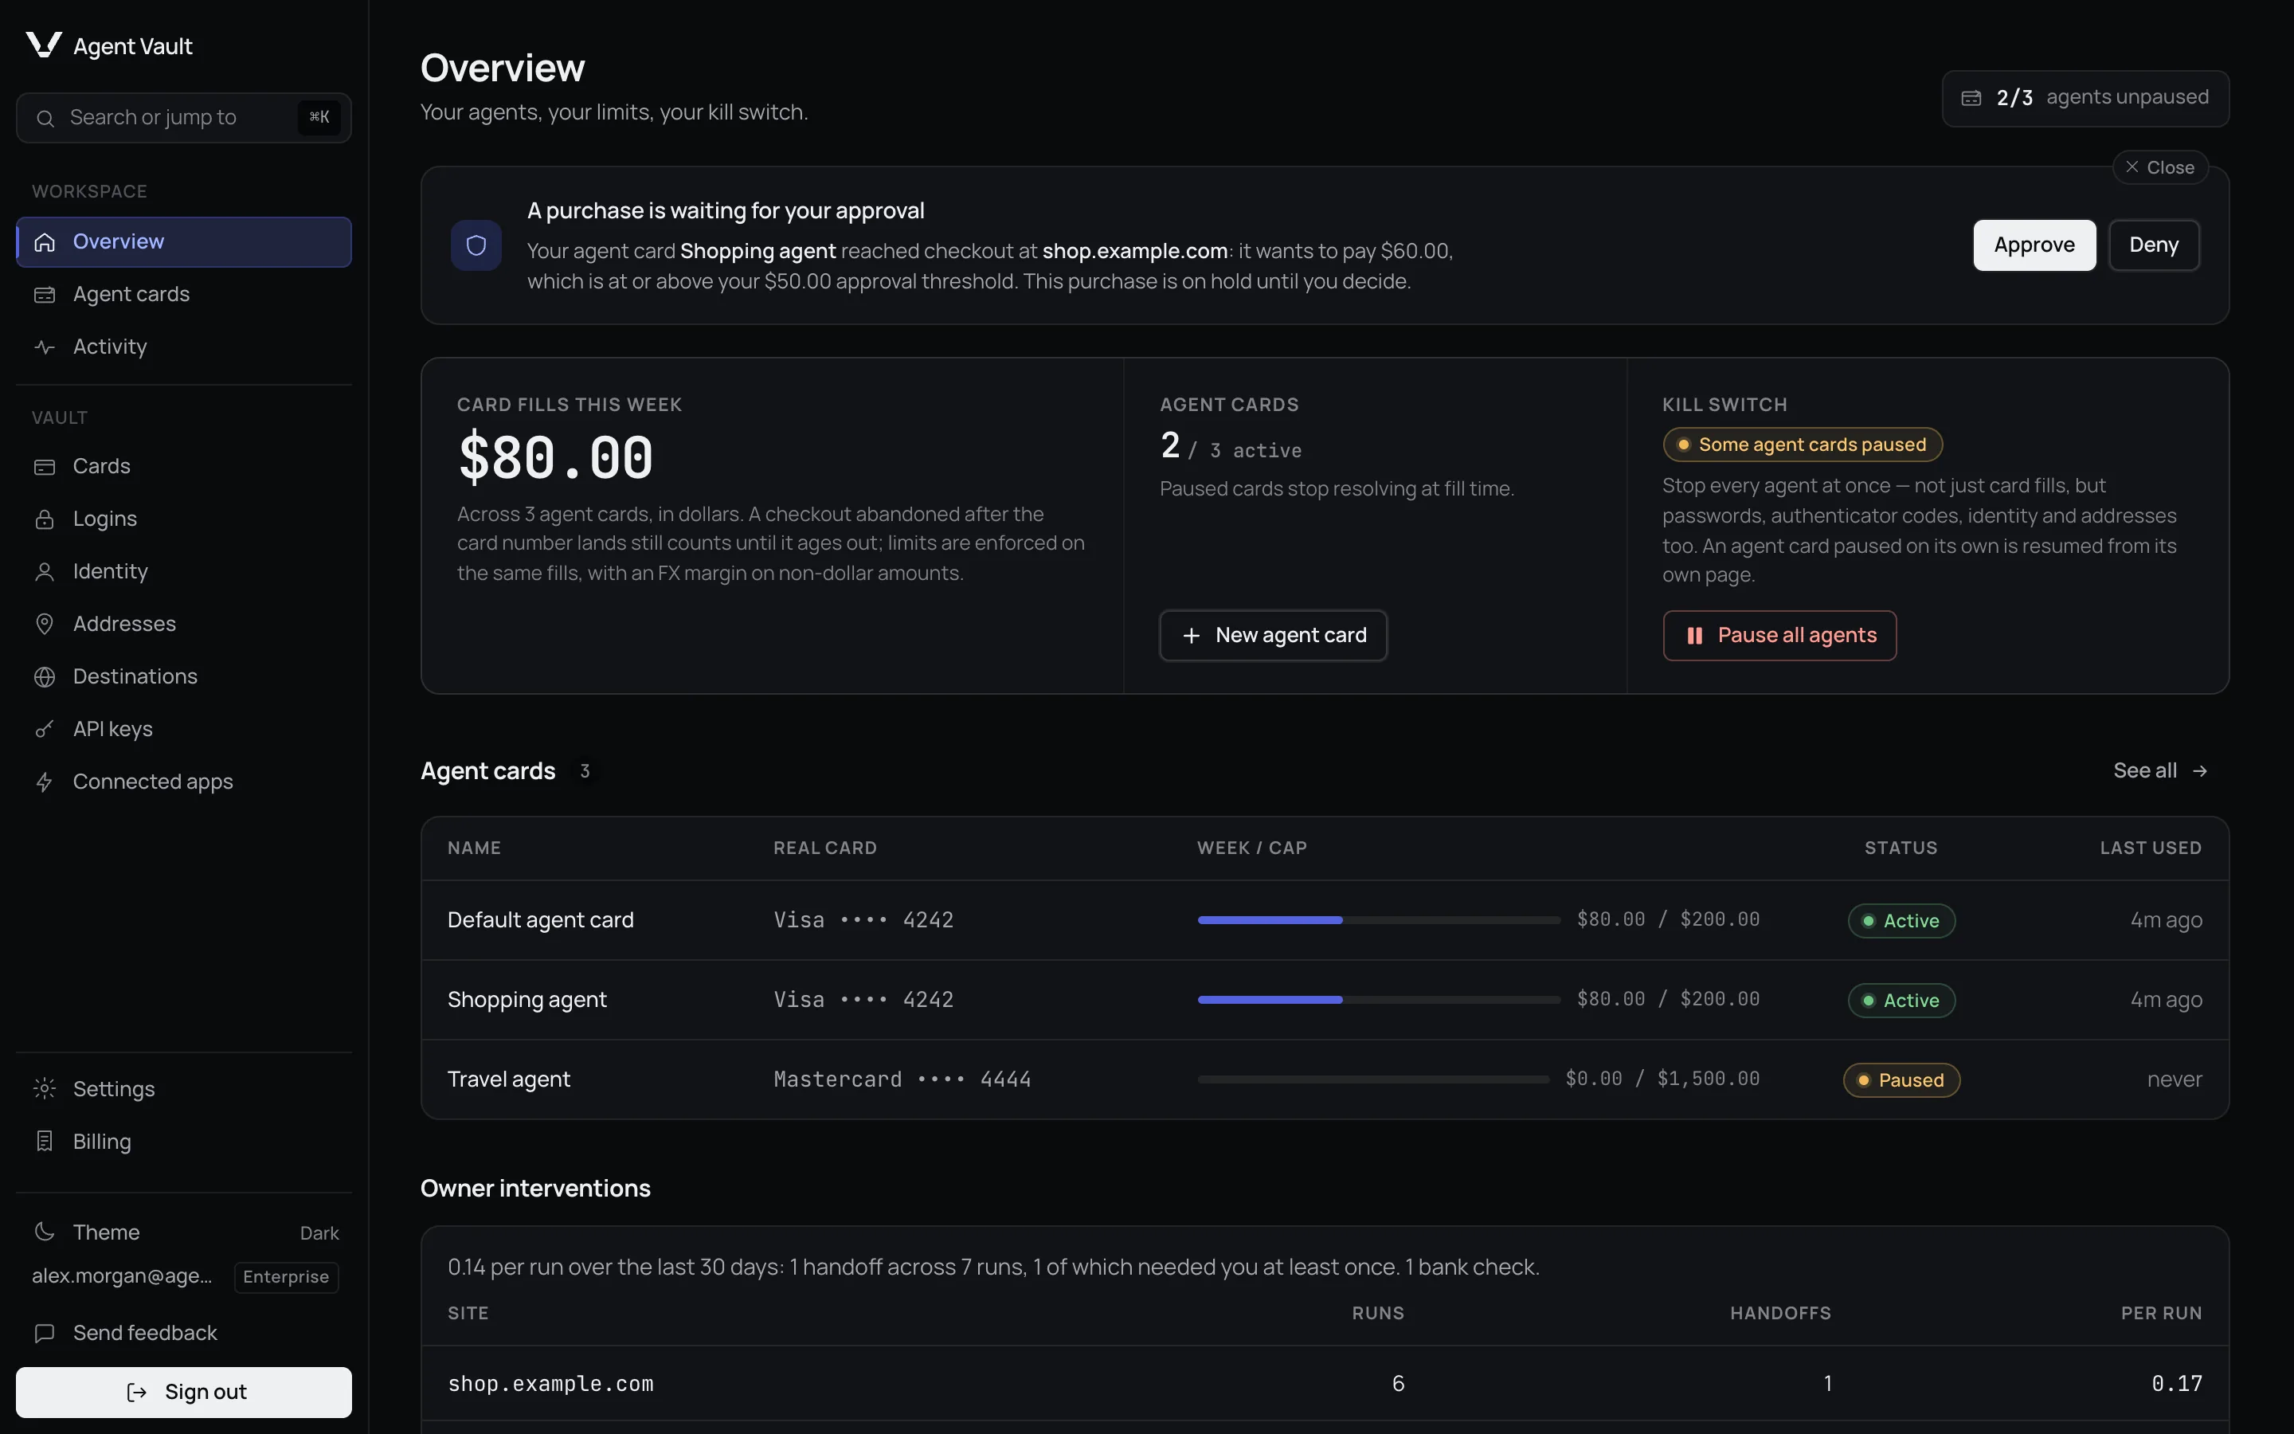The image size is (2294, 1434).
Task: Click the Overview home icon in sidebar
Action: click(x=45, y=242)
